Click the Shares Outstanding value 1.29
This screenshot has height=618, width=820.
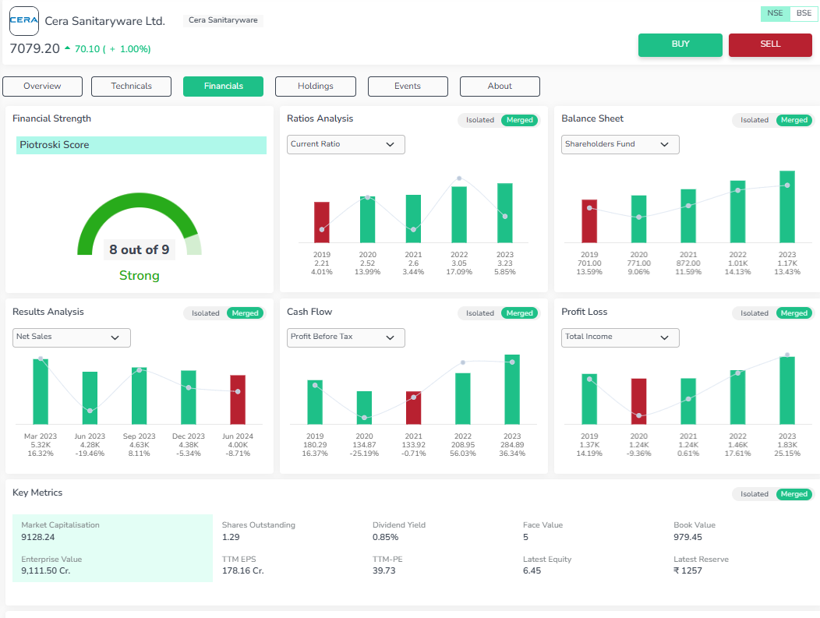pyautogui.click(x=231, y=538)
